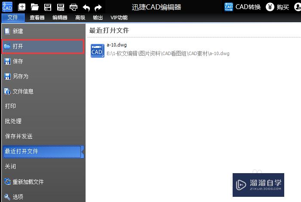Select 打开 in the file menu
This screenshot has height=202, width=301.
point(43,47)
